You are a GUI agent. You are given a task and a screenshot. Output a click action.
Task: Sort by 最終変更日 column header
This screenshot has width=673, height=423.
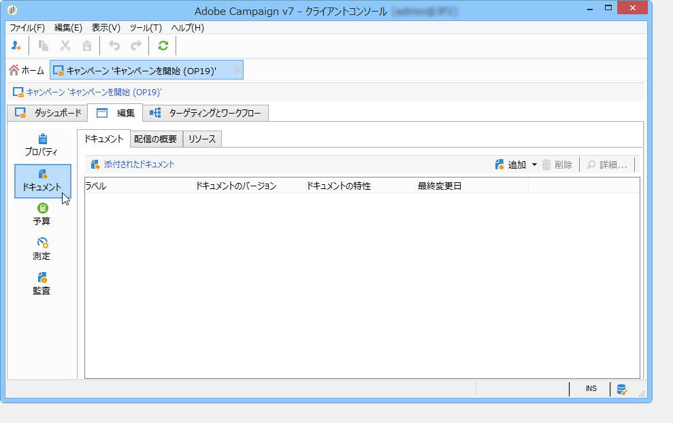tap(472, 186)
